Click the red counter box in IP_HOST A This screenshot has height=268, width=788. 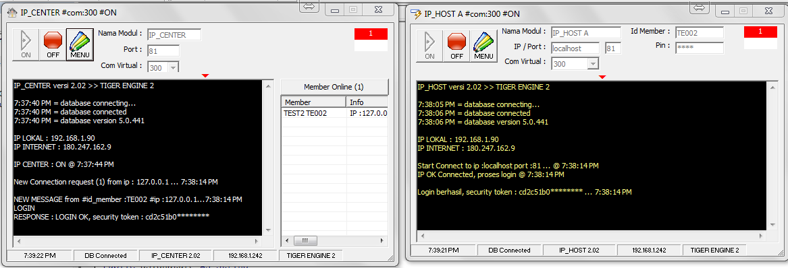click(760, 32)
